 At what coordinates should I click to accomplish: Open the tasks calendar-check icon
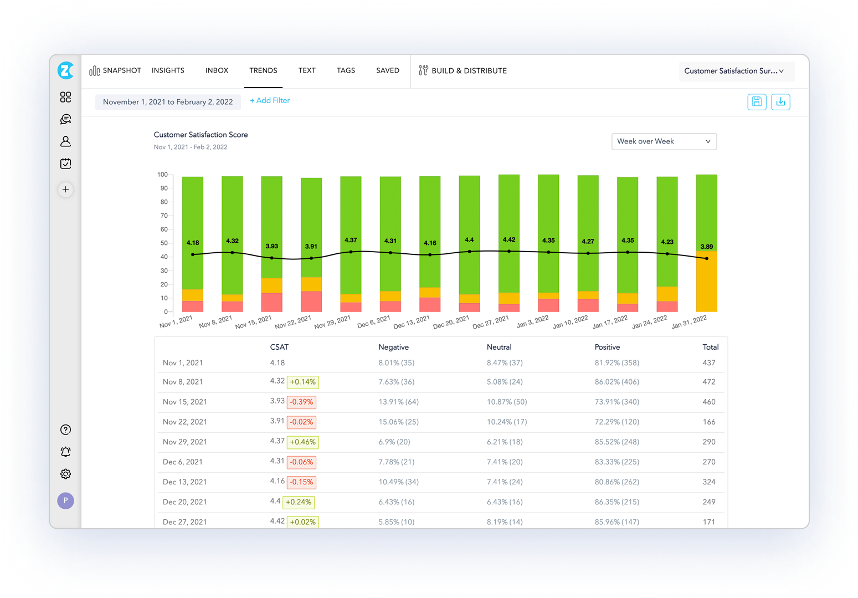coord(65,163)
